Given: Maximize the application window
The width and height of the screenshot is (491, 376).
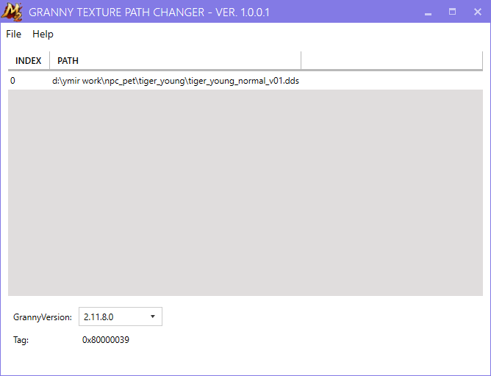Looking at the screenshot, I should coord(452,12).
